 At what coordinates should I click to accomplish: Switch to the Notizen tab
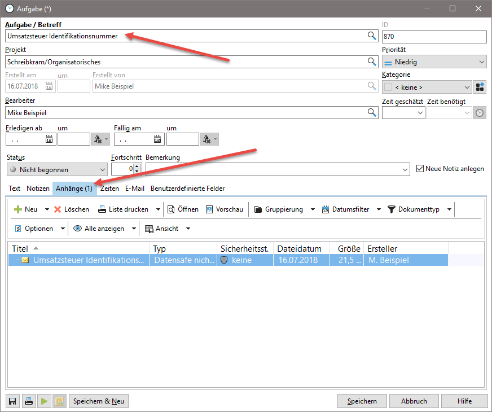coord(37,189)
